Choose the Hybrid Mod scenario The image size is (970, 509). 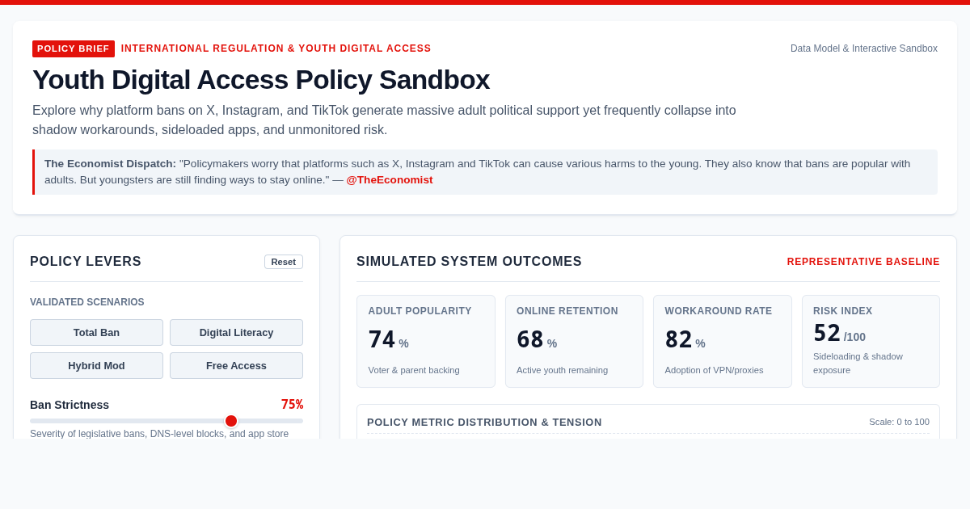[x=96, y=365]
